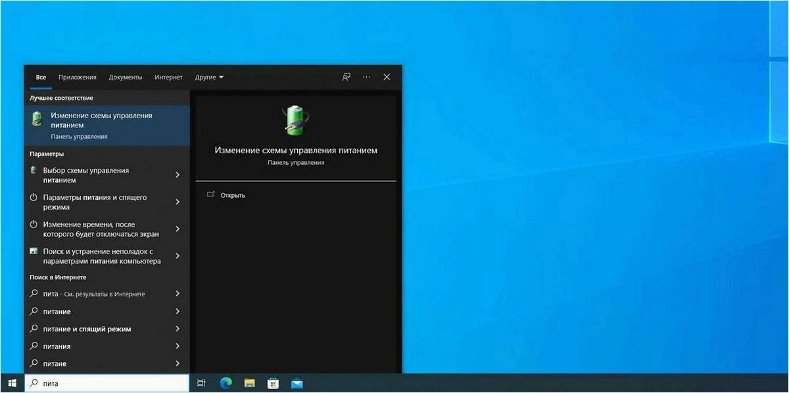
Task: Expand arrow for пита web result
Action: pos(178,294)
